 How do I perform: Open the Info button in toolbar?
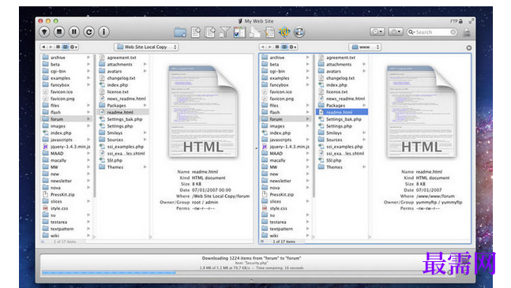click(x=104, y=32)
